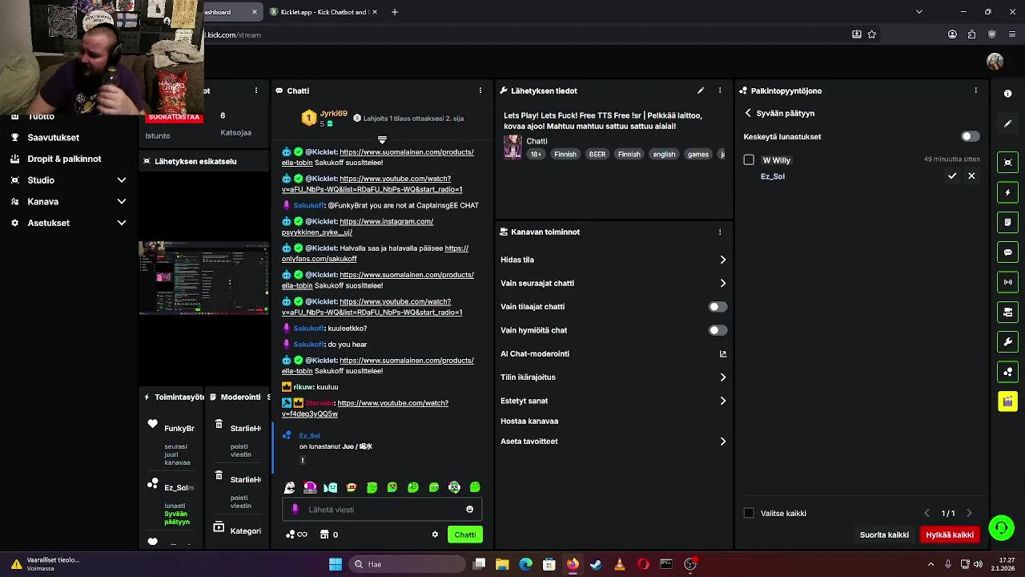The height and width of the screenshot is (577, 1025).
Task: Check the W Willy redemption checkbox
Action: pos(749,160)
